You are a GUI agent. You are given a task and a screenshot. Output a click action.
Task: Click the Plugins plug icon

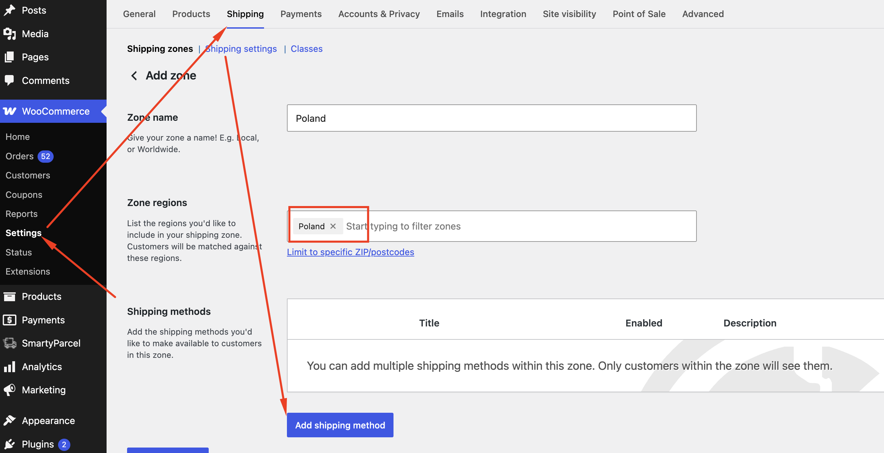click(10, 444)
